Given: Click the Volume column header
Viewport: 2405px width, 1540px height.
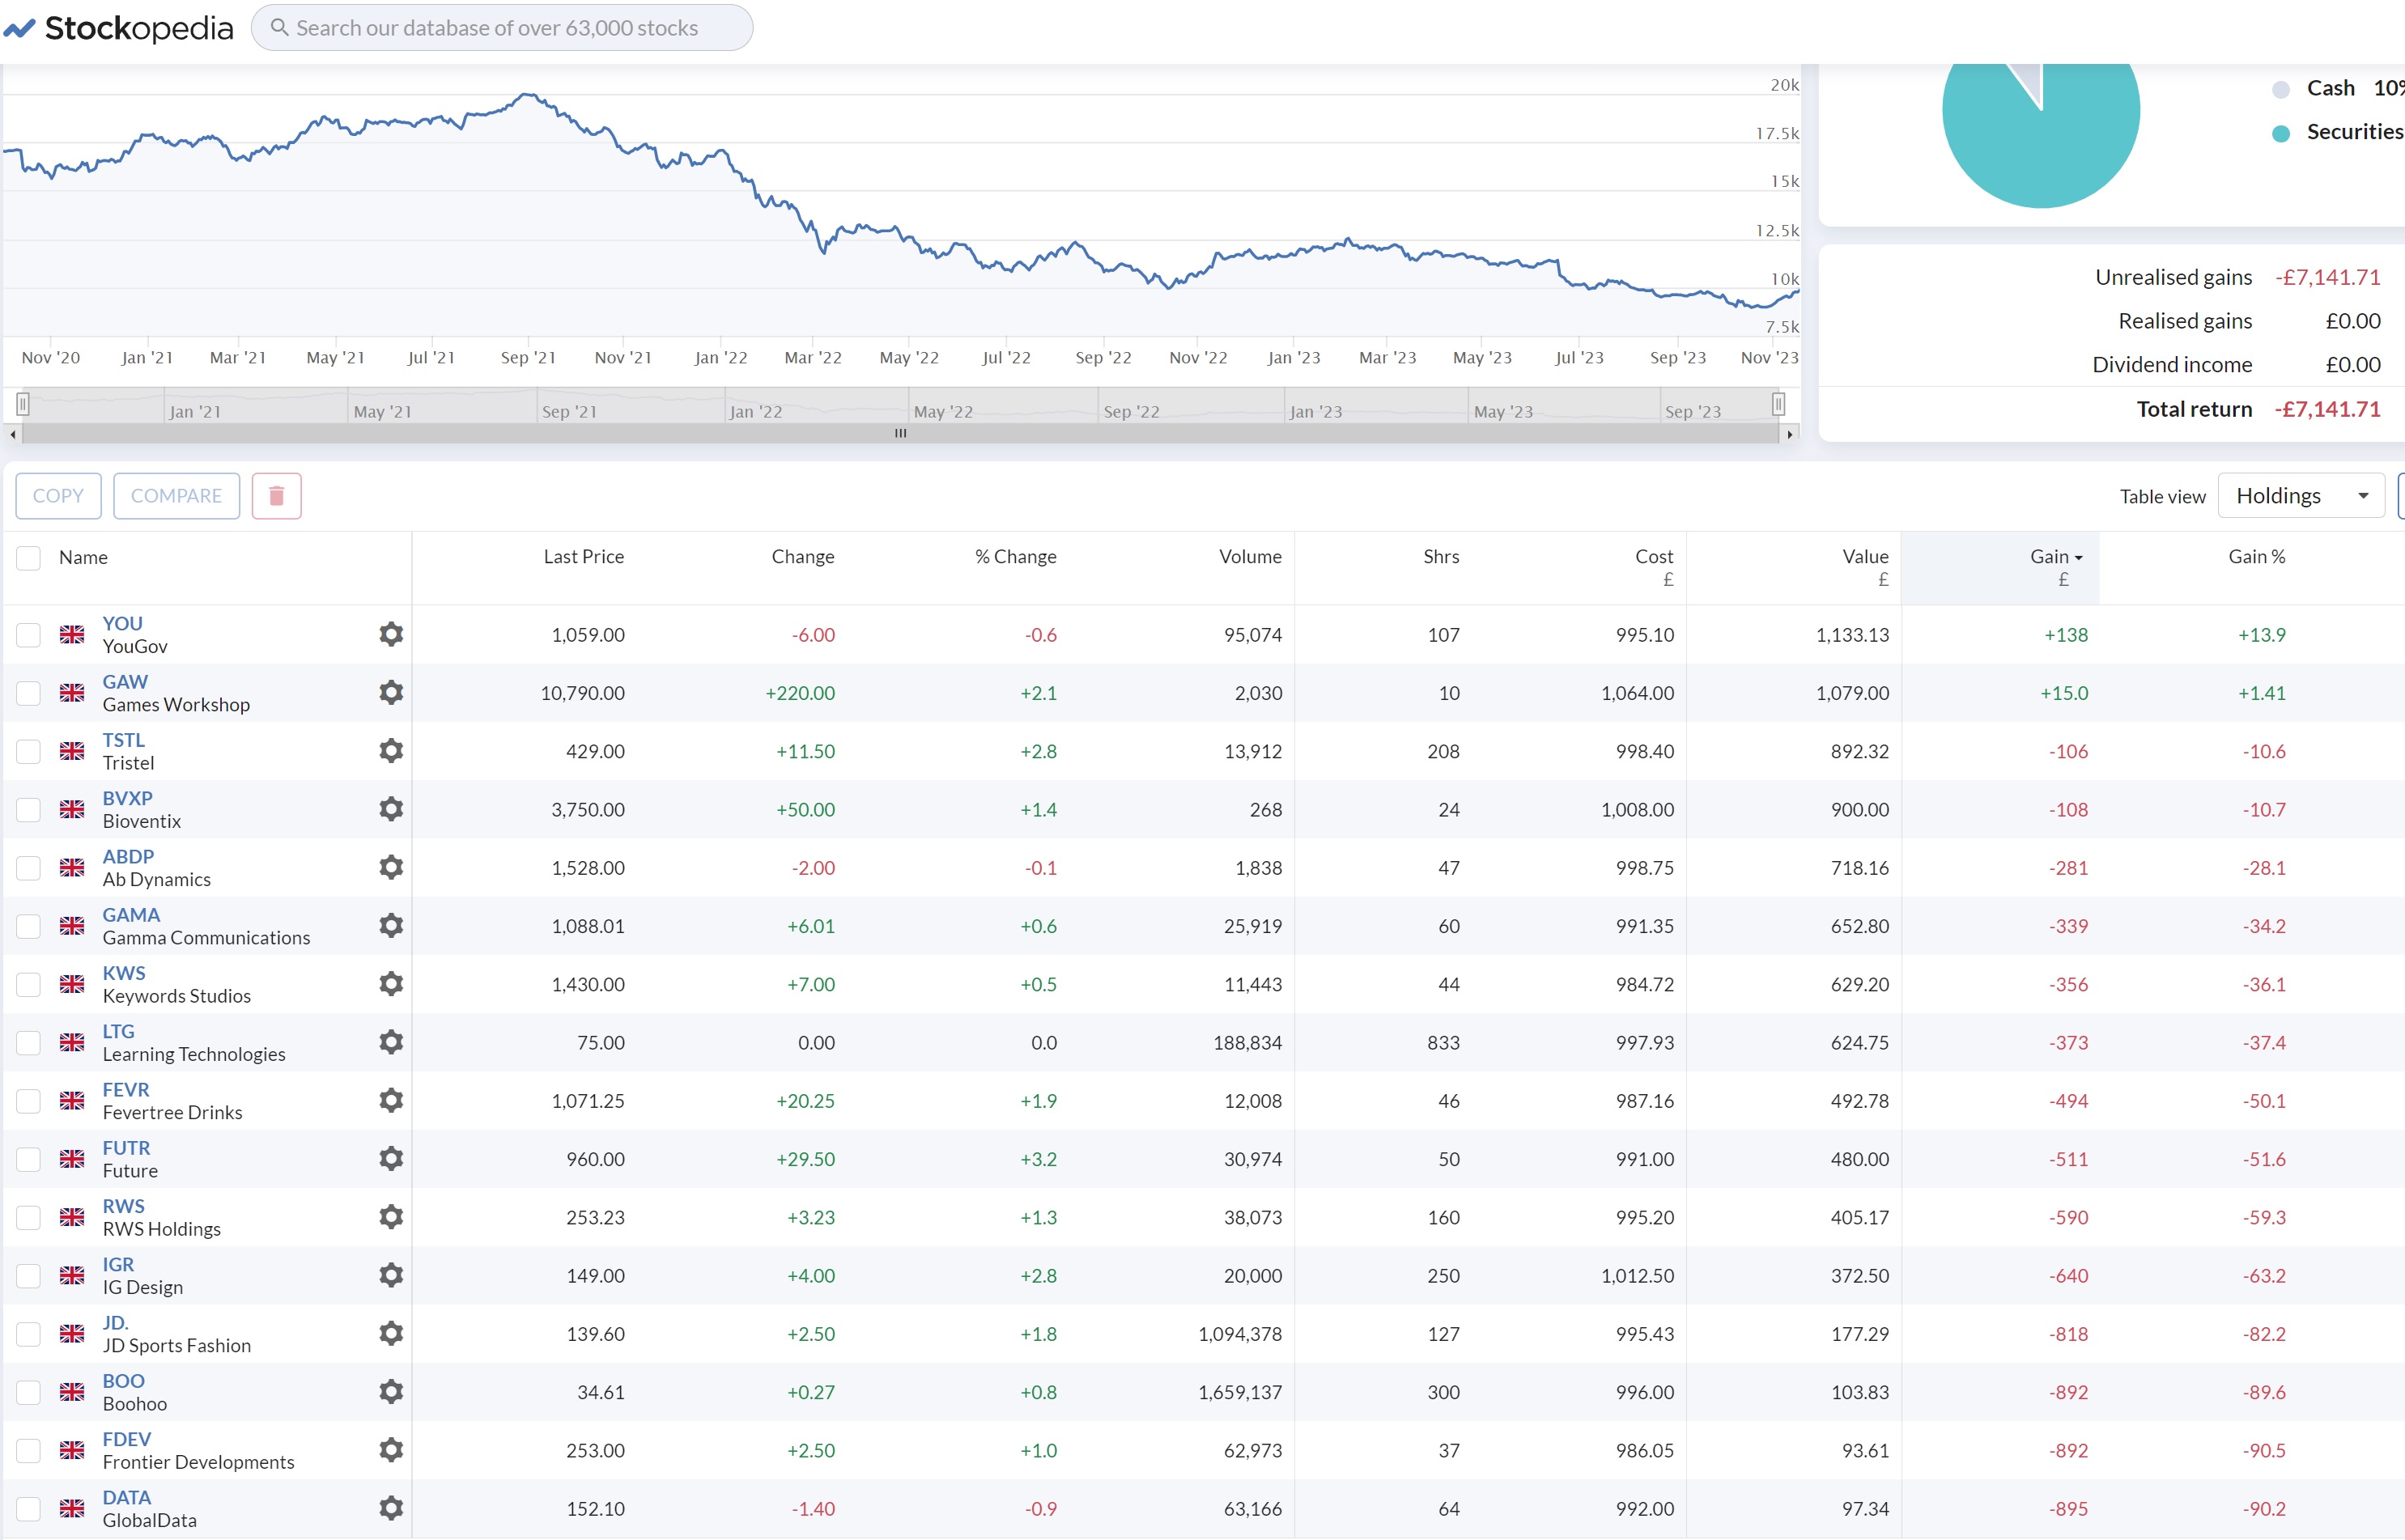Looking at the screenshot, I should click(x=1250, y=557).
